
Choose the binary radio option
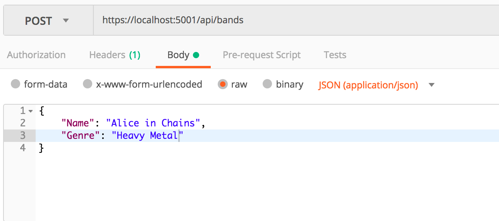[267, 84]
